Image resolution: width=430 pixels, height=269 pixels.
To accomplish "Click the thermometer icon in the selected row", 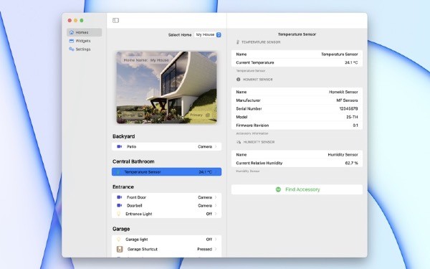I will point(118,172).
